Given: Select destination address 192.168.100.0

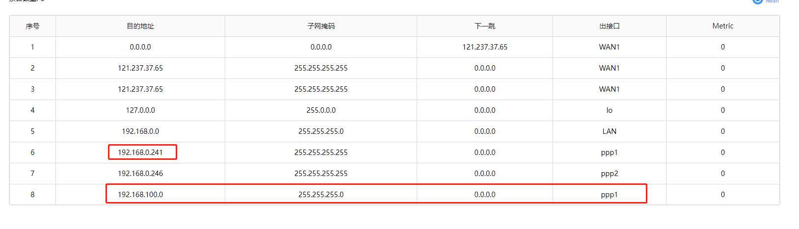Looking at the screenshot, I should click(x=140, y=195).
